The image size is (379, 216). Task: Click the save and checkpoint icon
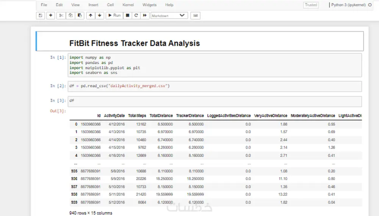[41, 16]
